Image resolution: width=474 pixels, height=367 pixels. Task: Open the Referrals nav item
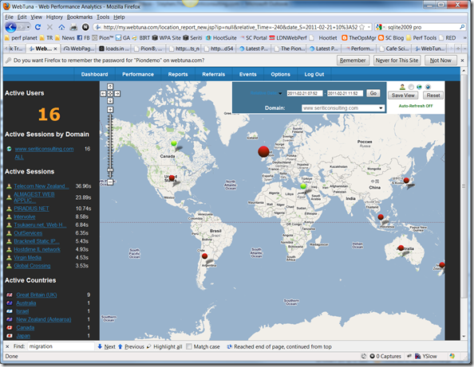(213, 74)
